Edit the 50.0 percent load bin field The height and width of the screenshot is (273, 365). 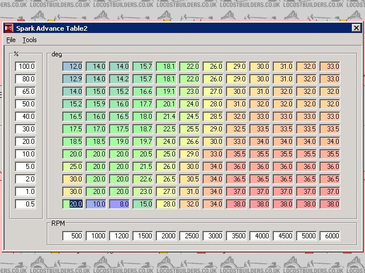coord(26,104)
